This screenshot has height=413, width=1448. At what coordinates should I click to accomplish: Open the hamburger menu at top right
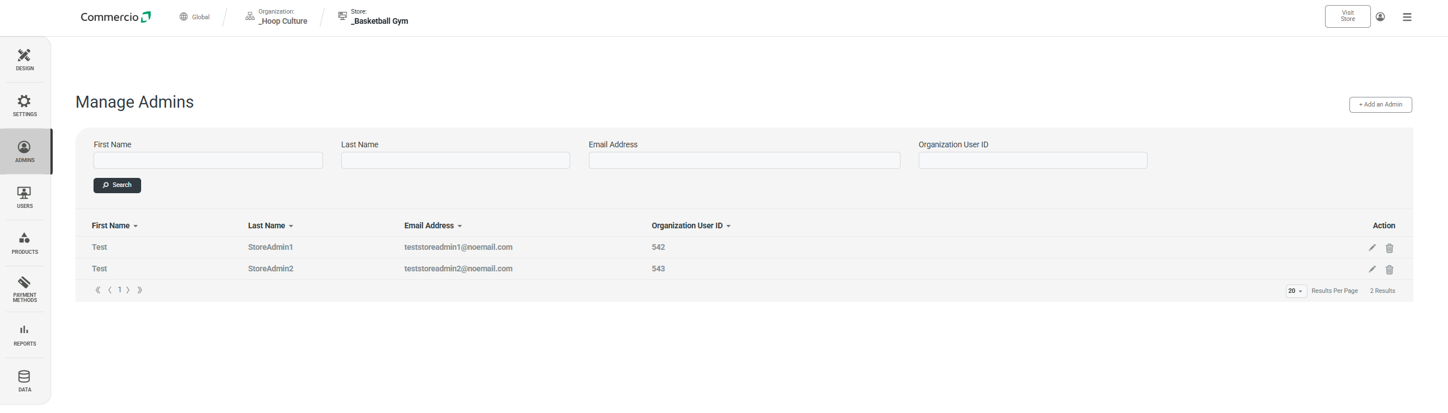pyautogui.click(x=1407, y=17)
